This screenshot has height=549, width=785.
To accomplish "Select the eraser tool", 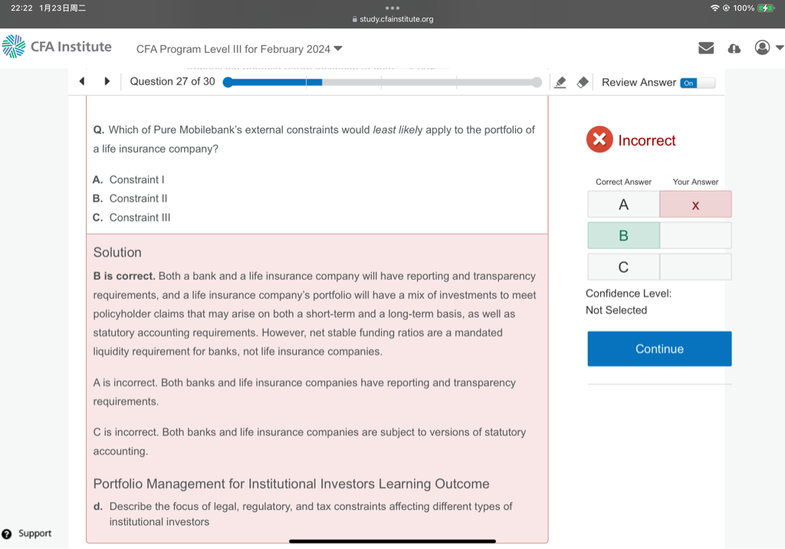I will click(x=583, y=82).
